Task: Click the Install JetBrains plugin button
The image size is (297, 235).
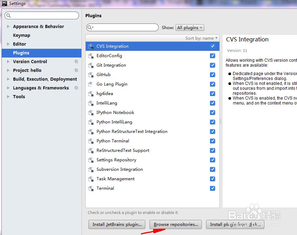Action: 117,224
